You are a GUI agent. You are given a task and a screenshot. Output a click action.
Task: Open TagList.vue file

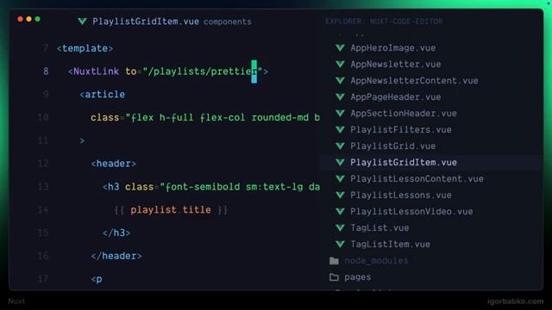pos(379,227)
